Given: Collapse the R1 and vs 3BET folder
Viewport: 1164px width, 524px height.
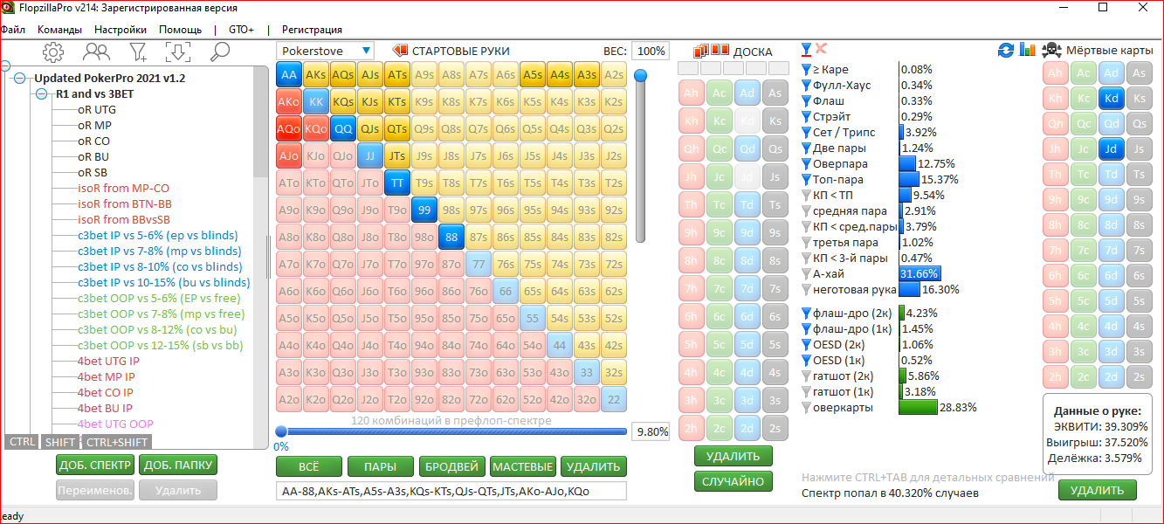Looking at the screenshot, I should click(x=41, y=93).
